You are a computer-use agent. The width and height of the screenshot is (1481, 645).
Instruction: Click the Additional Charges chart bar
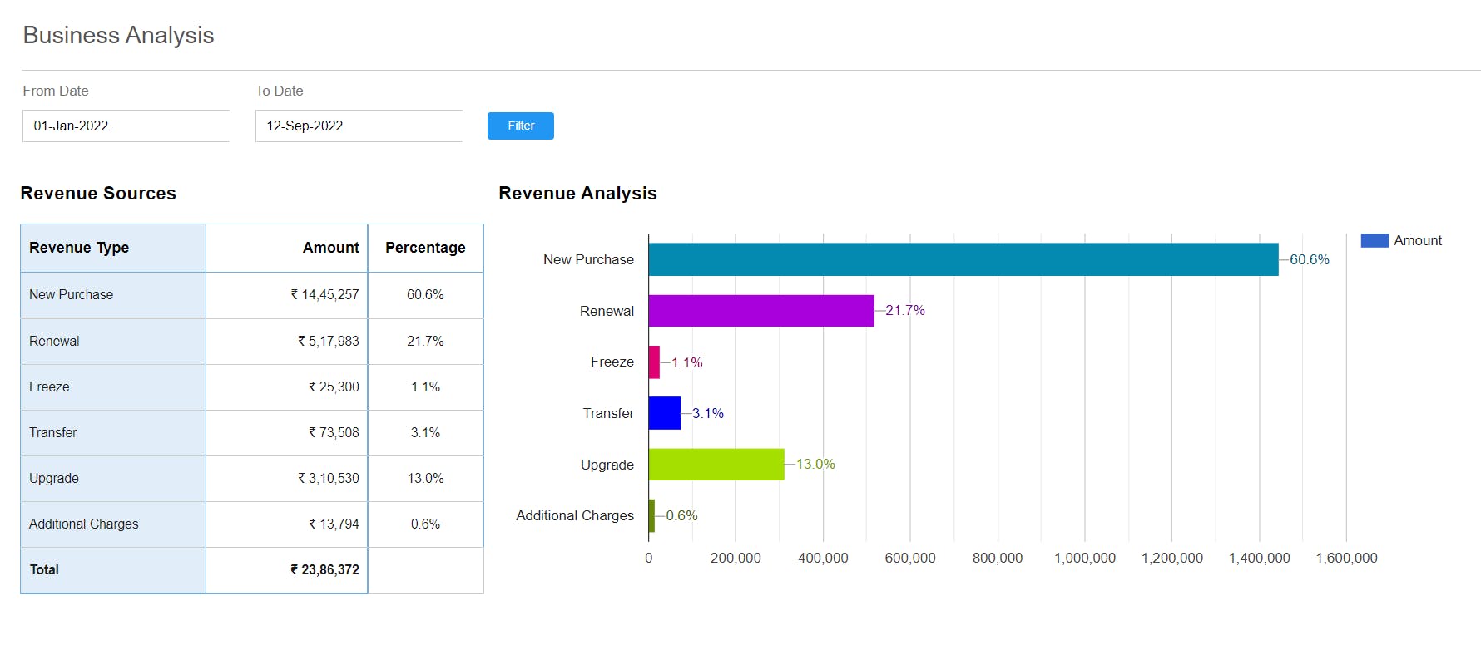click(651, 515)
